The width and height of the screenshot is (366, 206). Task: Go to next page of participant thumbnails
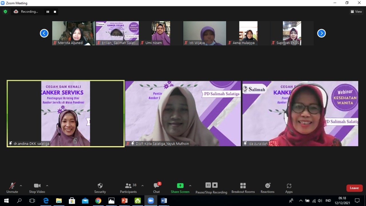point(321,33)
